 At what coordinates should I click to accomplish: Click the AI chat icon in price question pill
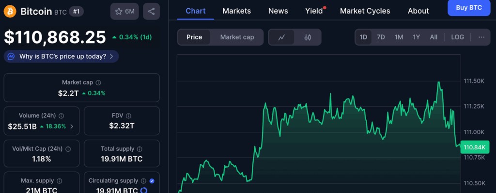(x=11, y=57)
